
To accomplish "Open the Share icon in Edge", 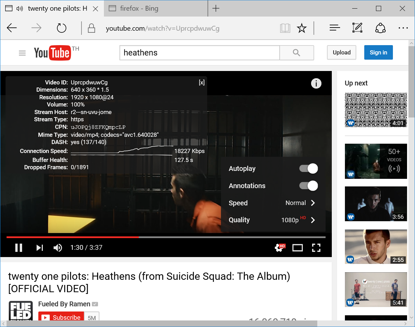I will pos(380,28).
